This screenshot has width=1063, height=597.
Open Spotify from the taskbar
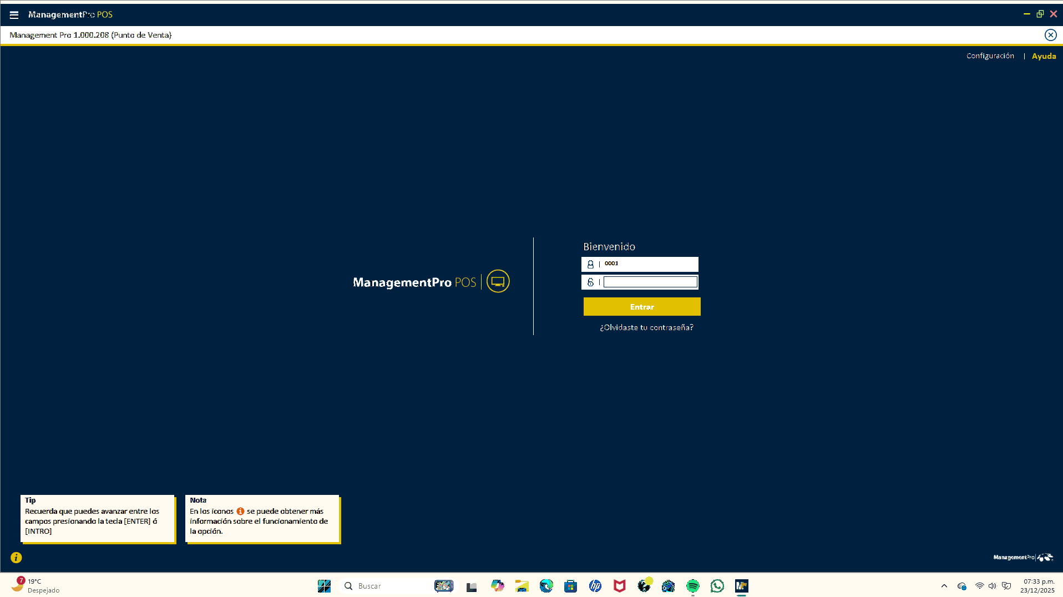click(692, 586)
